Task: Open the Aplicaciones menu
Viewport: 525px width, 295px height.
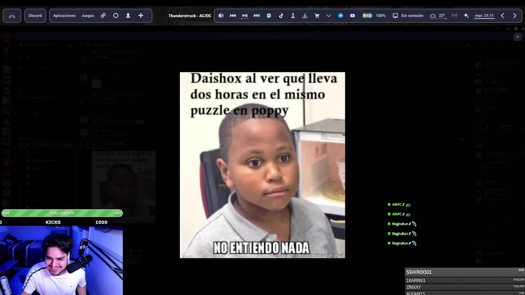Action: (64, 16)
